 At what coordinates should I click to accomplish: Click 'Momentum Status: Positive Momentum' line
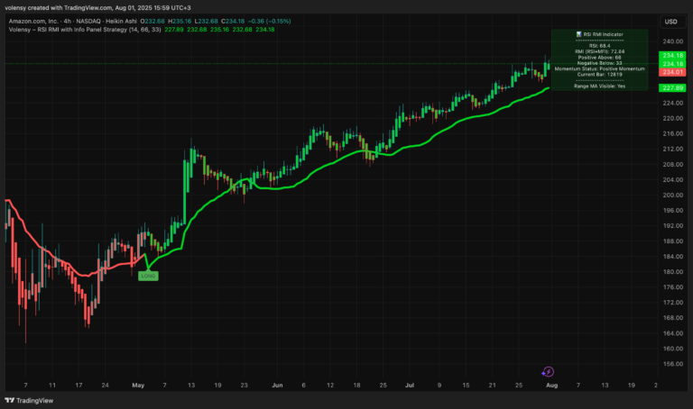(x=599, y=68)
